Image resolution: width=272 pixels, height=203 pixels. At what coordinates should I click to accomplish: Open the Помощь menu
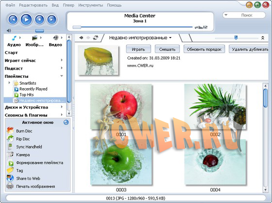pos(114,5)
